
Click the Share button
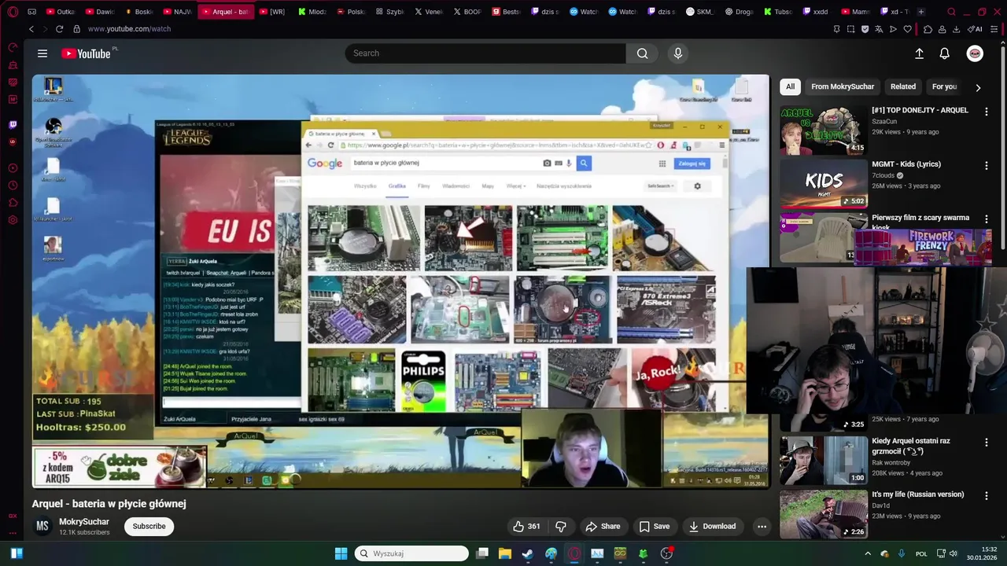[603, 527]
